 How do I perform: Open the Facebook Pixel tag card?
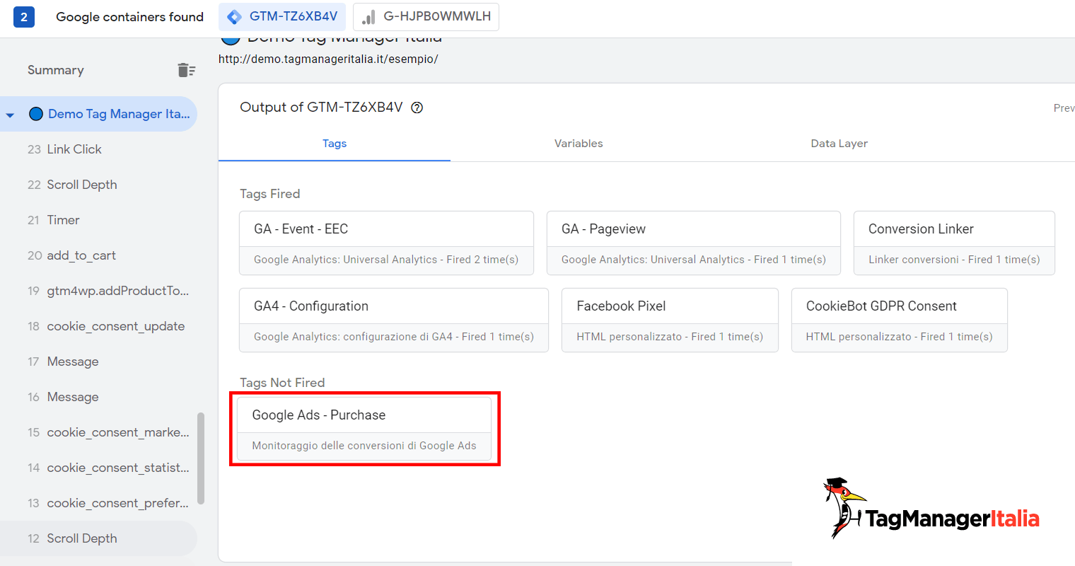point(670,320)
